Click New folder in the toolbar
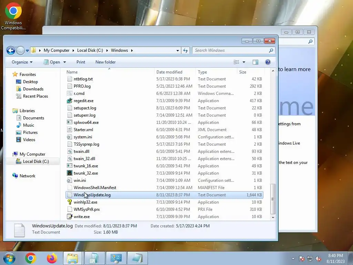This screenshot has width=353, height=265. click(x=105, y=62)
